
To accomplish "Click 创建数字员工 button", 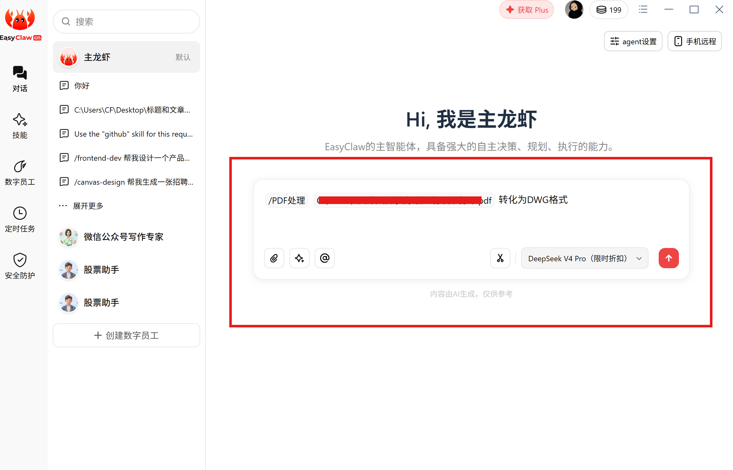I will [126, 335].
